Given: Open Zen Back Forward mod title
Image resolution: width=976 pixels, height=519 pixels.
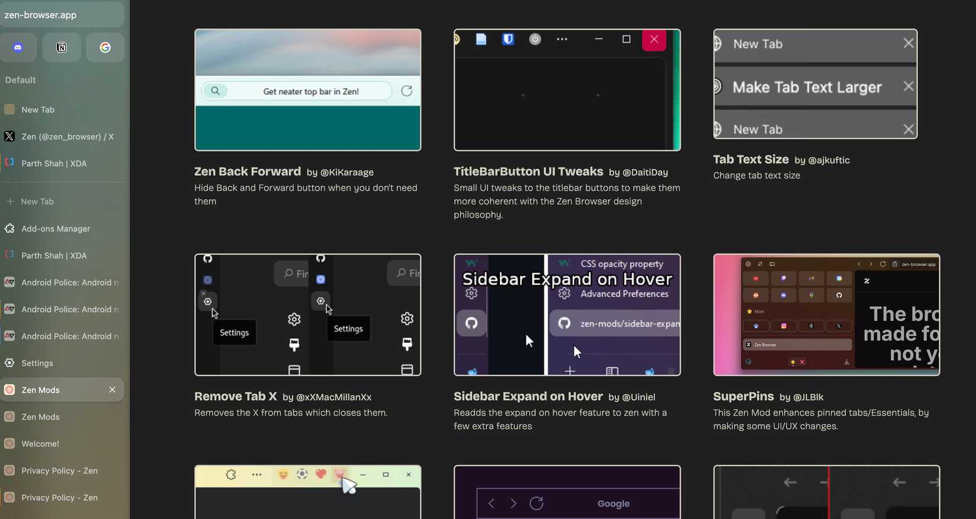Looking at the screenshot, I should (247, 171).
